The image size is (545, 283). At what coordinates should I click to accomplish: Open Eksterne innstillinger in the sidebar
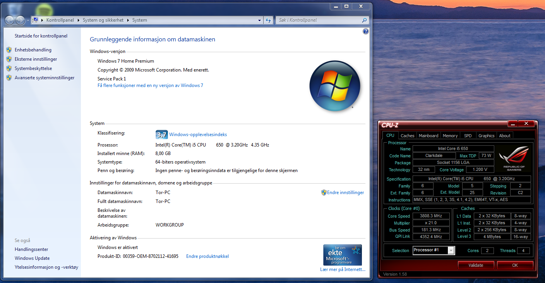(x=36, y=59)
